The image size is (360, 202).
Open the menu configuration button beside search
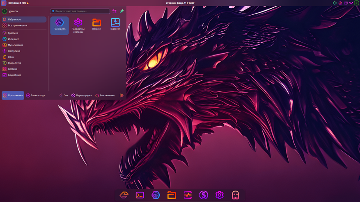point(115,11)
